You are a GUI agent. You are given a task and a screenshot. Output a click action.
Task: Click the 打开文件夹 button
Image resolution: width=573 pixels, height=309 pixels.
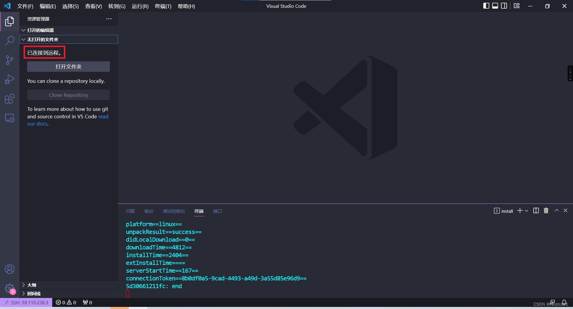click(x=68, y=67)
